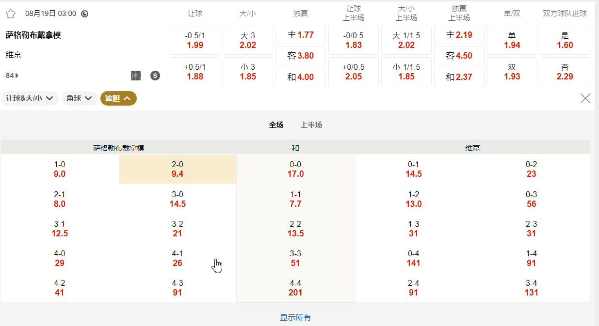599x326 pixels.
Task: Switch to the 上半场 tab
Action: 311,125
